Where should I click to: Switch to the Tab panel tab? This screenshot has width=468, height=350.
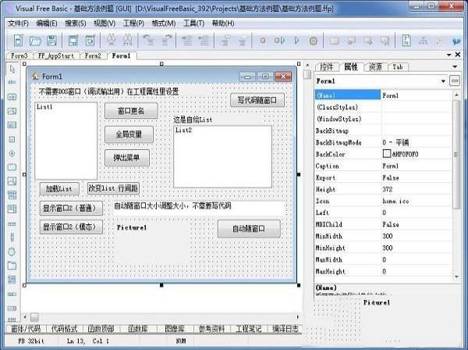click(x=398, y=67)
